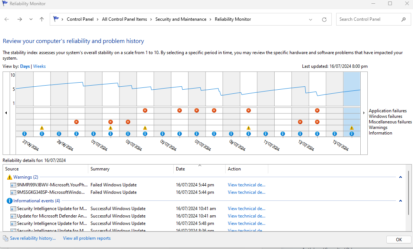Click the miscellaneous failure icon on 02/07/2024

click(110, 122)
